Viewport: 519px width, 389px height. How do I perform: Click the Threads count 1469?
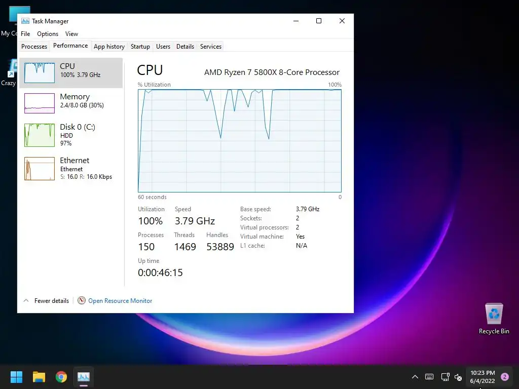[x=185, y=247]
